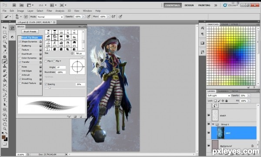Launch Mini Bridge from application bar
261x157 pixels.
tap(21, 5)
